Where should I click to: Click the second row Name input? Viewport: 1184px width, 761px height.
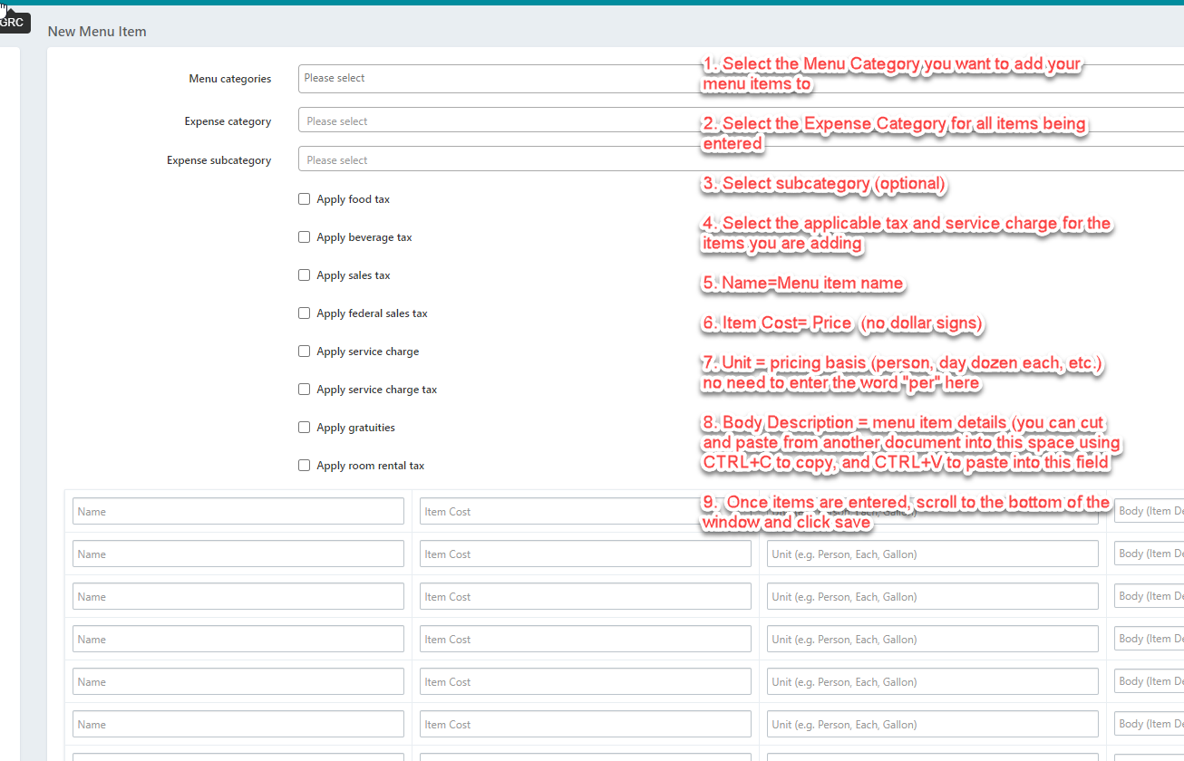click(x=238, y=554)
